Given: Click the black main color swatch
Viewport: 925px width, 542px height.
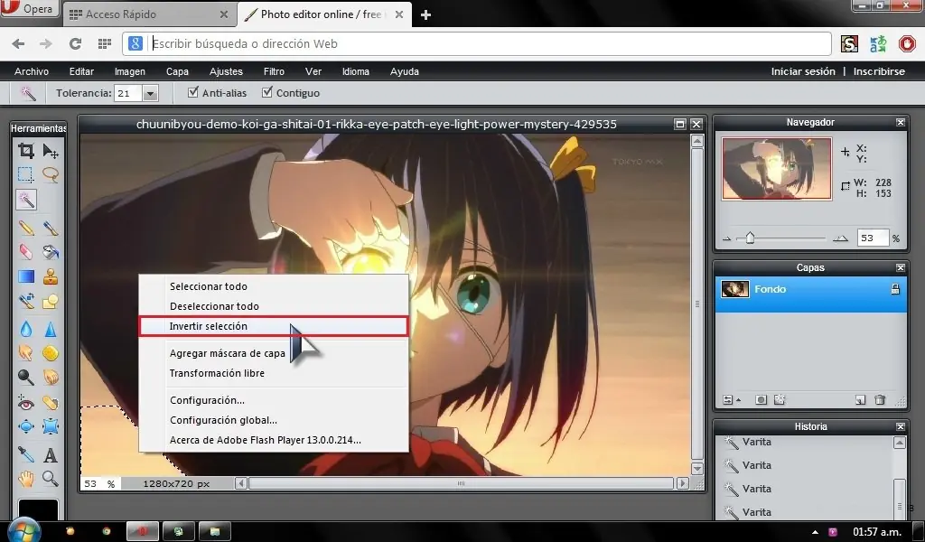Looking at the screenshot, I should (x=38, y=510).
